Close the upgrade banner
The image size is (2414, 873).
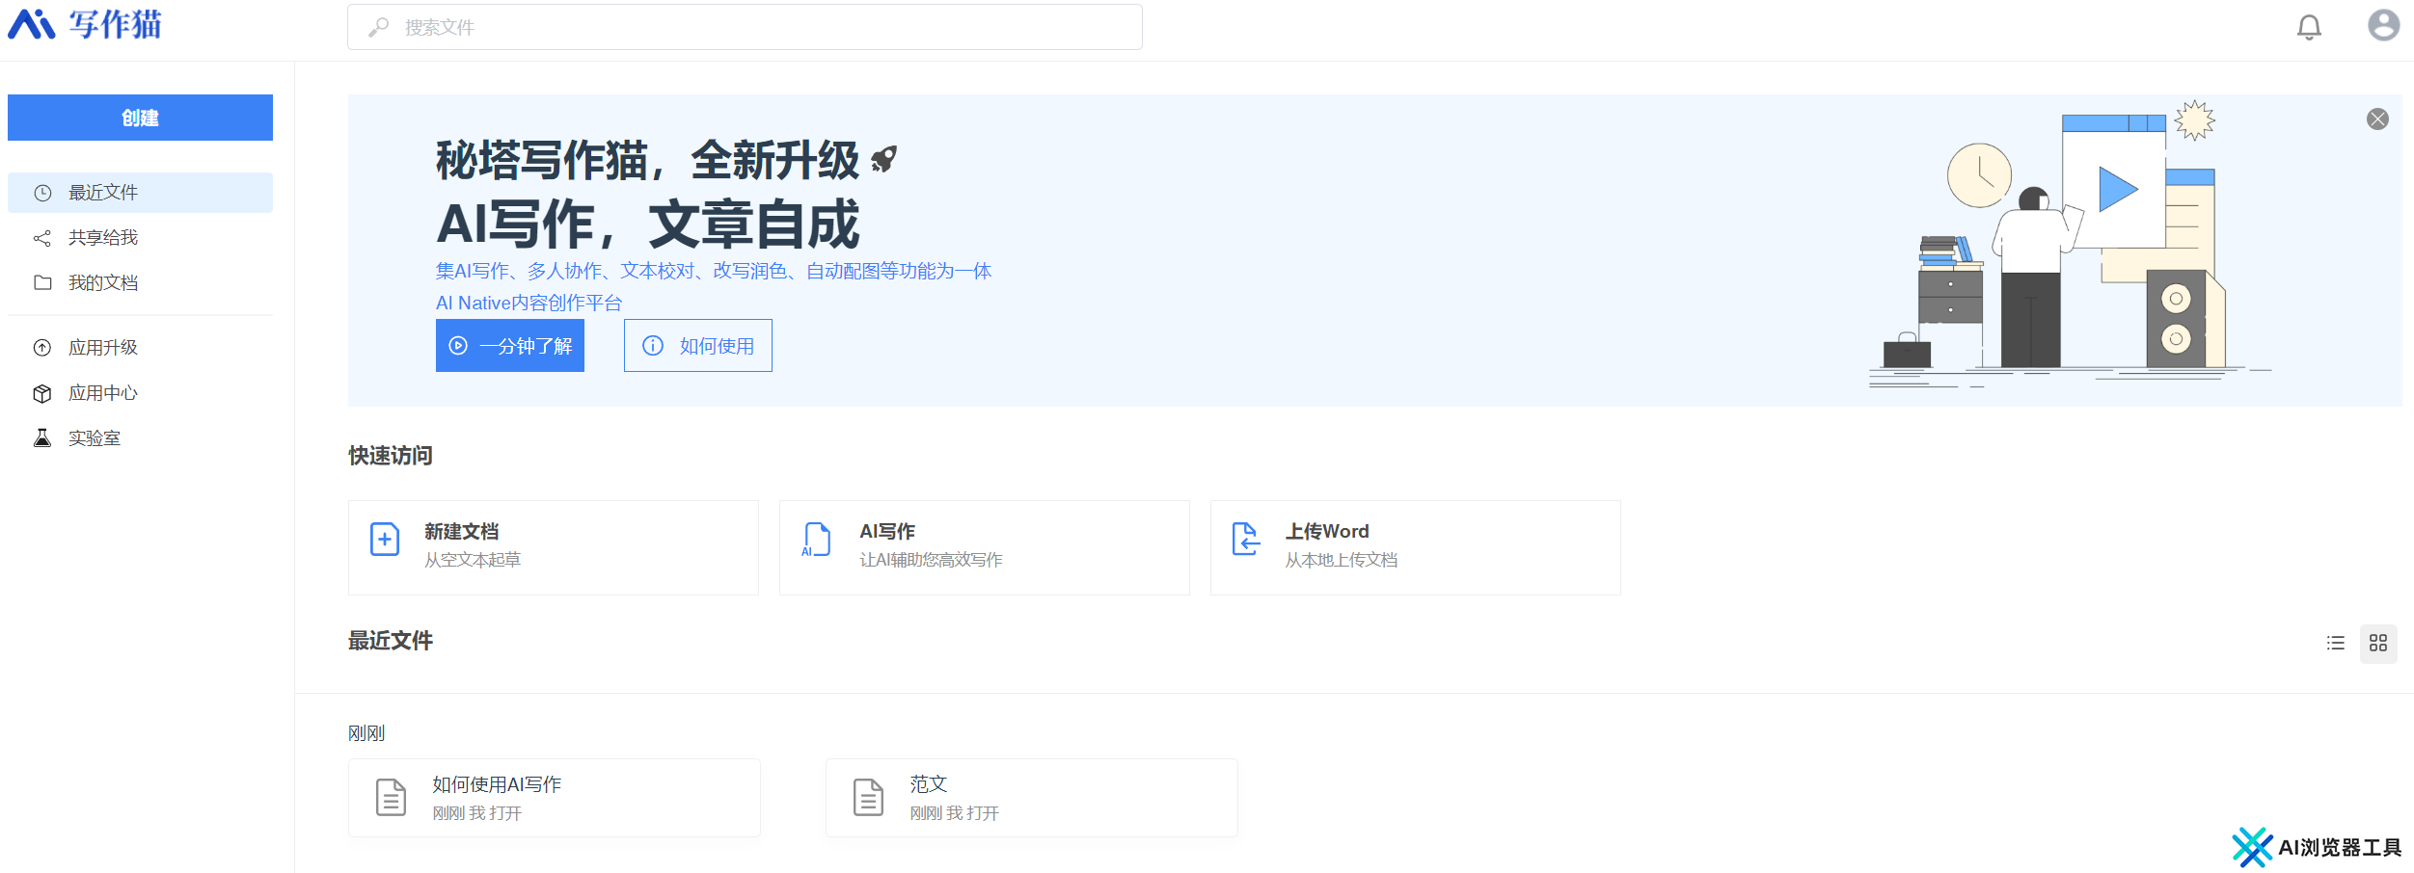pos(2377,119)
